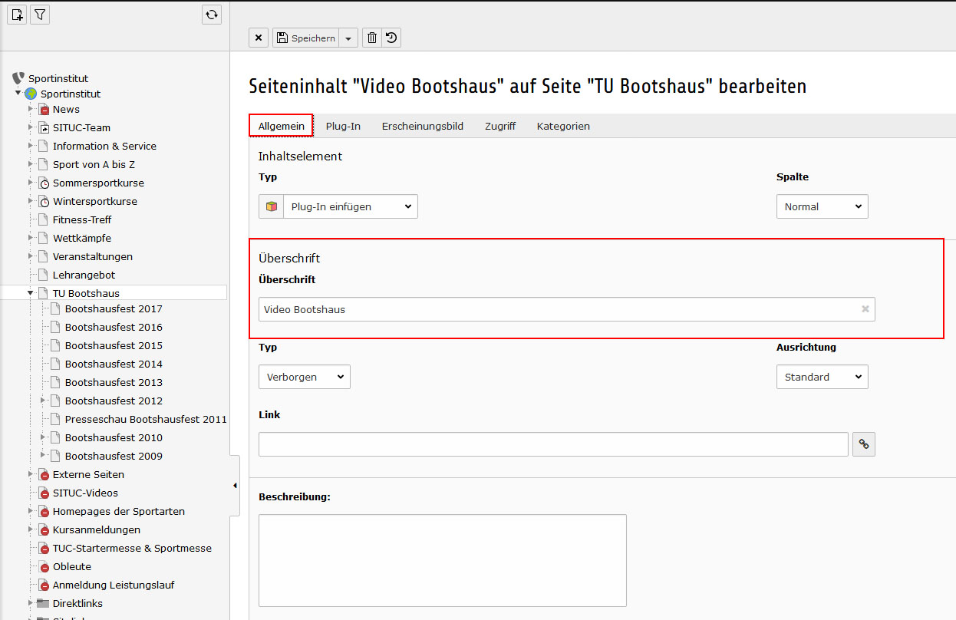Refresh the page tree

pos(212,14)
